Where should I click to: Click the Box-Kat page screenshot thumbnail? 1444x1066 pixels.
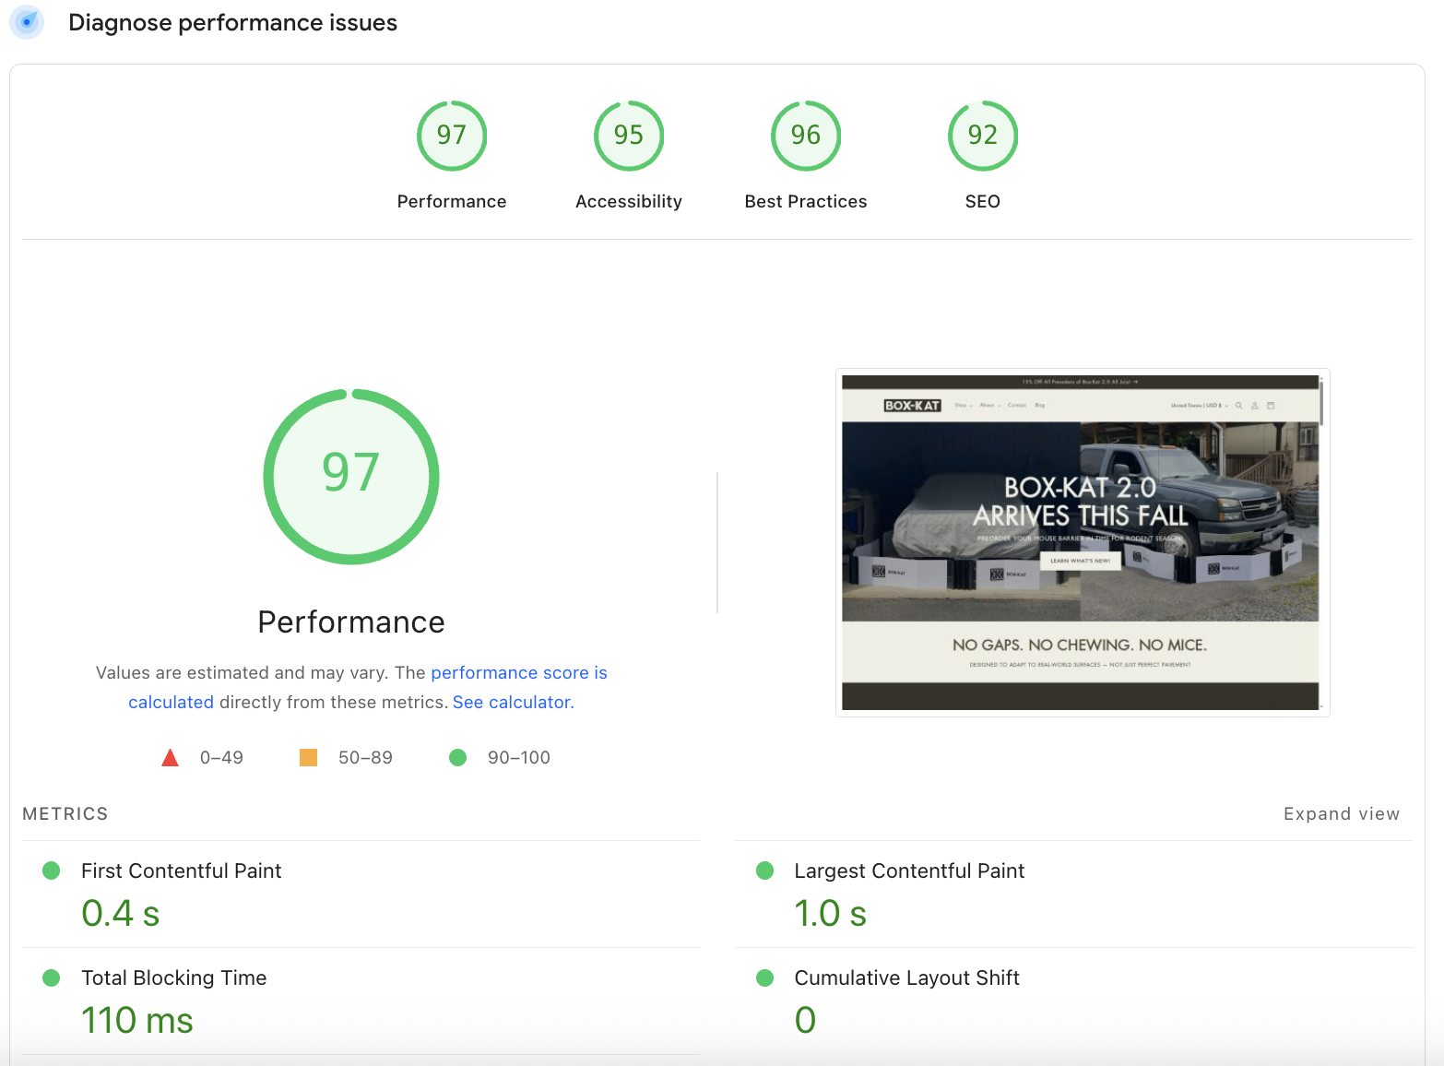click(x=1083, y=541)
